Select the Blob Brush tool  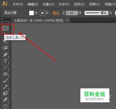click(x=5, y=93)
